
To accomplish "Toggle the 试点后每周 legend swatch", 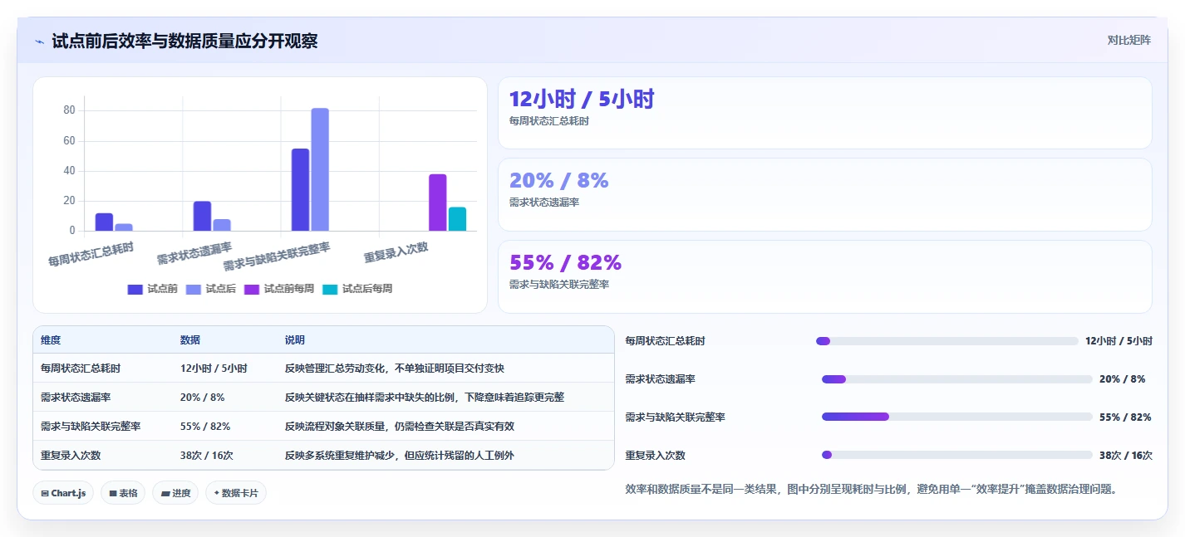I will (x=330, y=289).
